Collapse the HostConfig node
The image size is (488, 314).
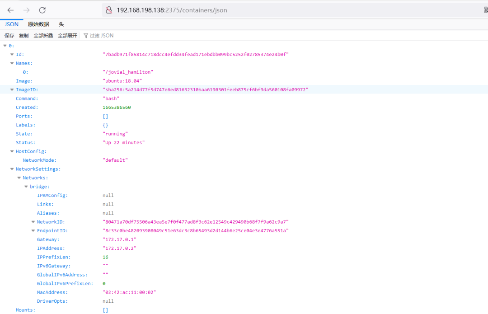pyautogui.click(x=12, y=151)
